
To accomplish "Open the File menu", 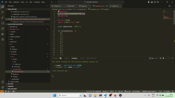I will [6, 2].
